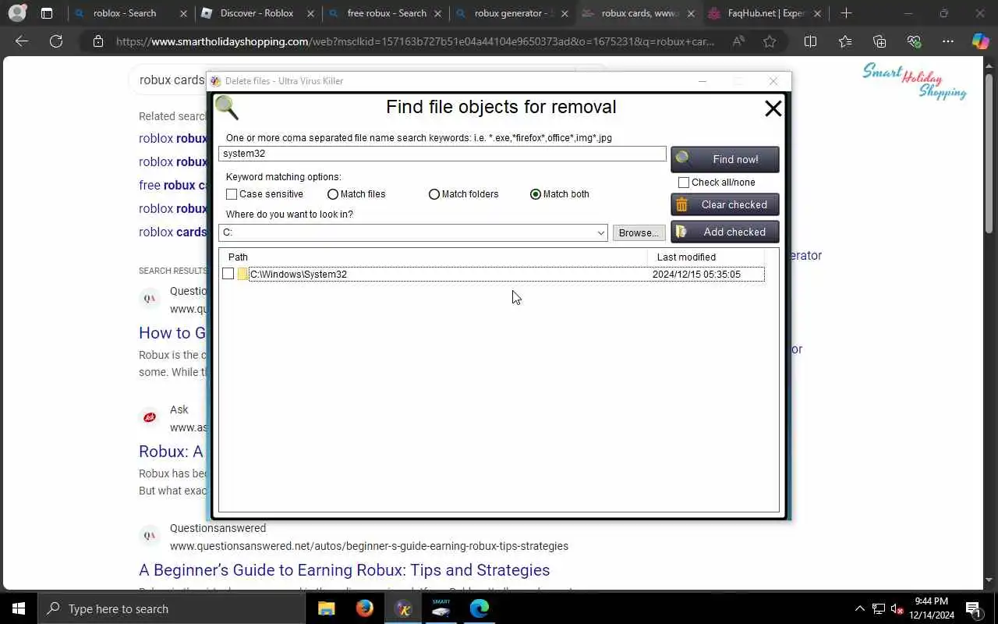
Task: Open the 'Where to look in' drive dropdown
Action: 600,232
